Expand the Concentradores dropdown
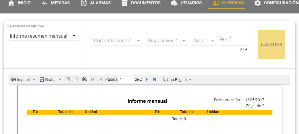299x134 pixels. pos(118,41)
